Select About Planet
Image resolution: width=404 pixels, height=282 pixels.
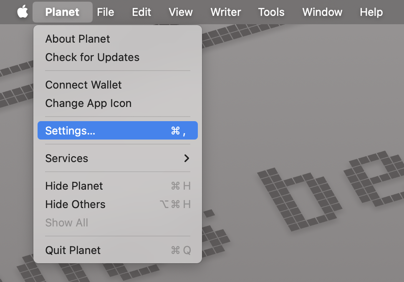coord(77,39)
